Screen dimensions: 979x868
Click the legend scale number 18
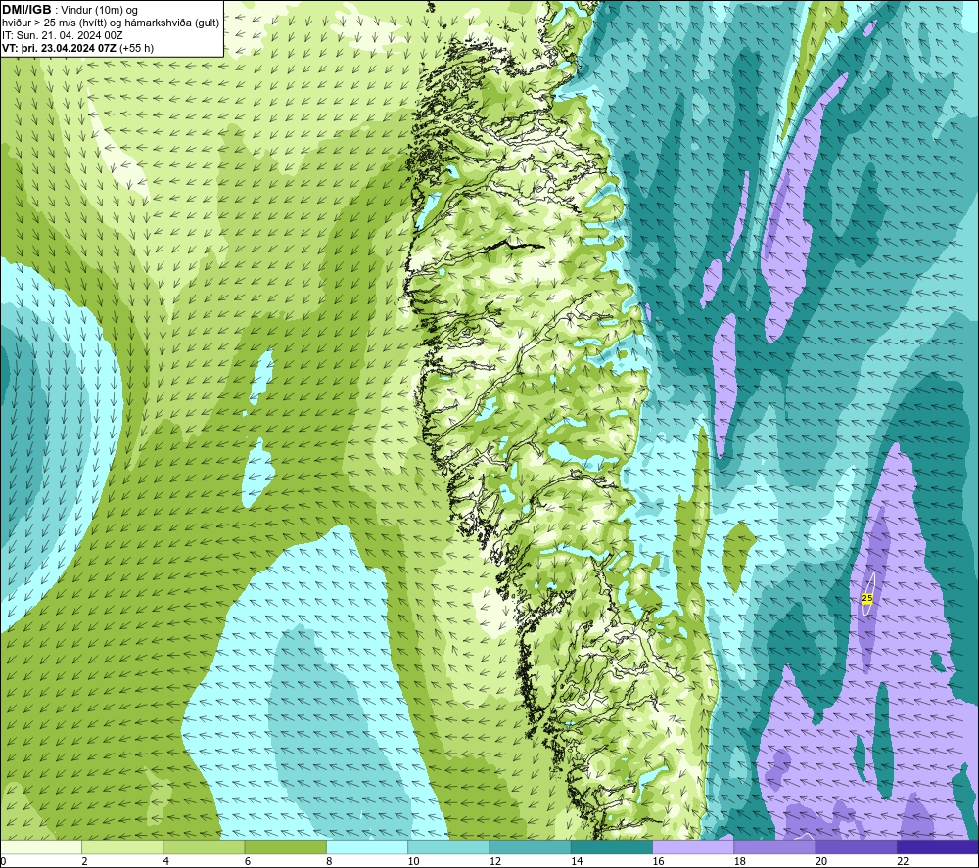[740, 862]
